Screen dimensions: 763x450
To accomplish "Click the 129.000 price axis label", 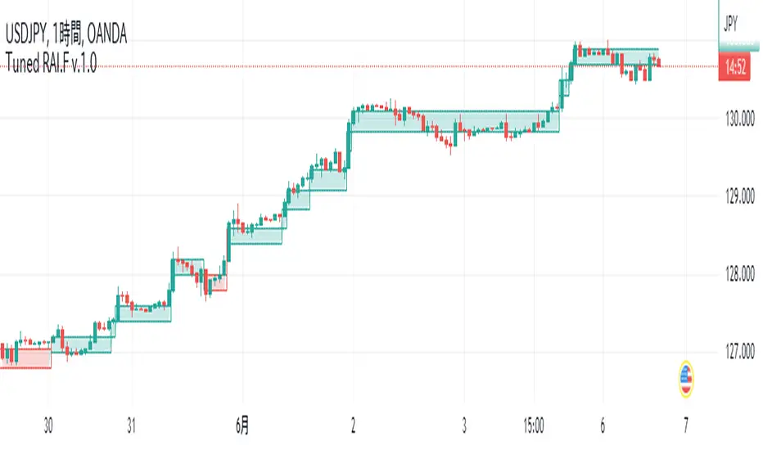I will (x=734, y=197).
